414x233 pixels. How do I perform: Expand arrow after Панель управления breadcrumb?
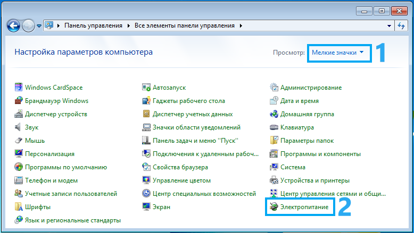(129, 26)
